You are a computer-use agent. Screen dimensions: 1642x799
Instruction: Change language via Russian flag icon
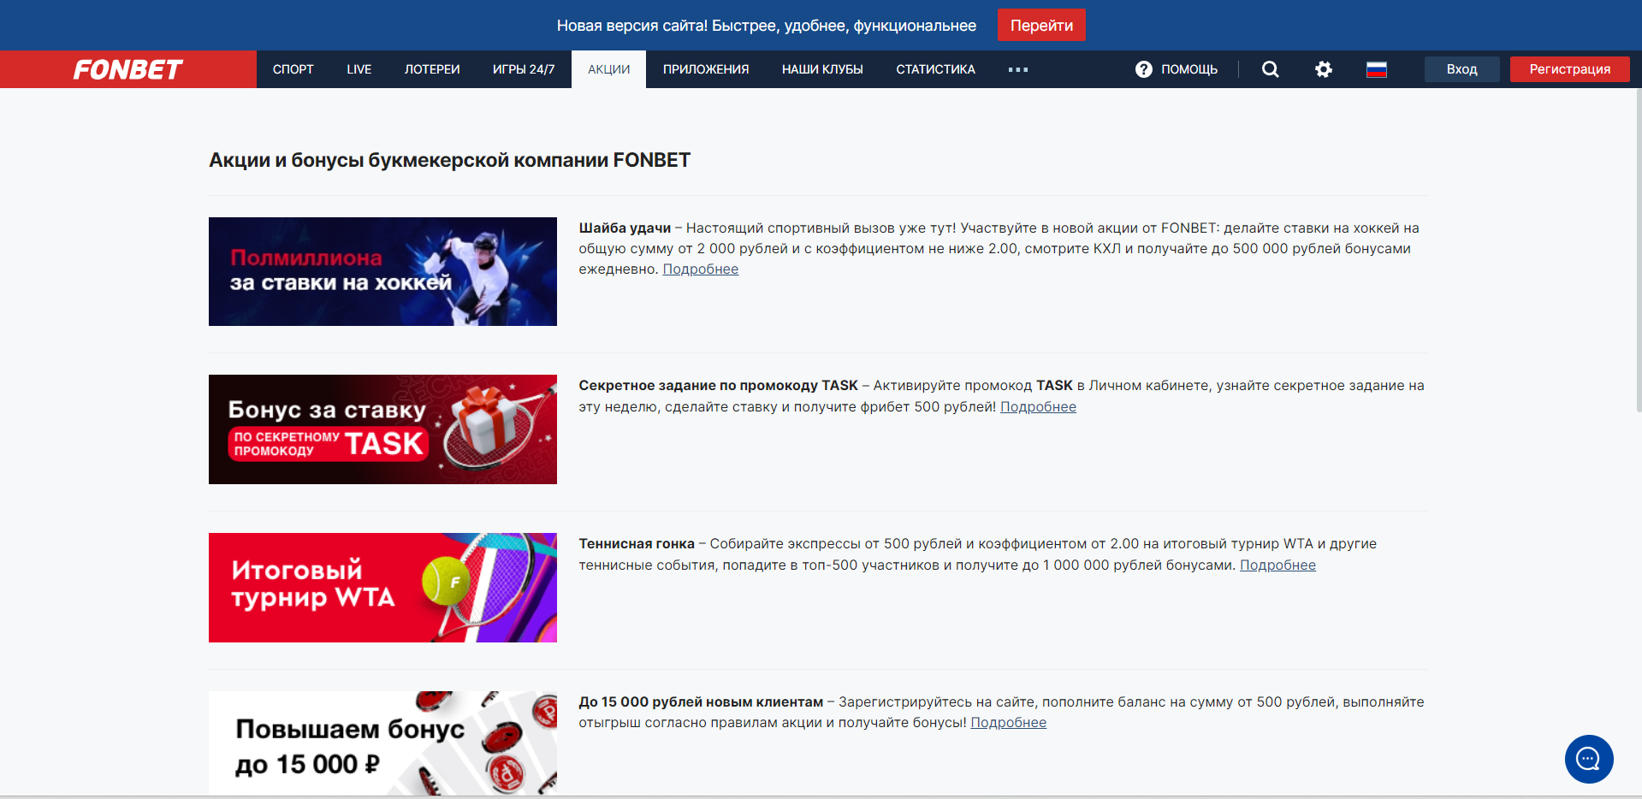coord(1377,69)
